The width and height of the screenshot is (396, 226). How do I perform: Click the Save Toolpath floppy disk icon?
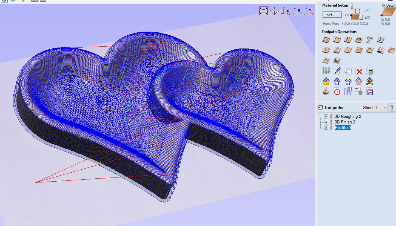[369, 91]
